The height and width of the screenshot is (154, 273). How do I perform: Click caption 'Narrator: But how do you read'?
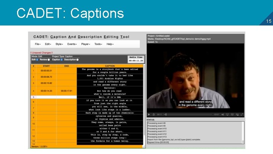110,91
